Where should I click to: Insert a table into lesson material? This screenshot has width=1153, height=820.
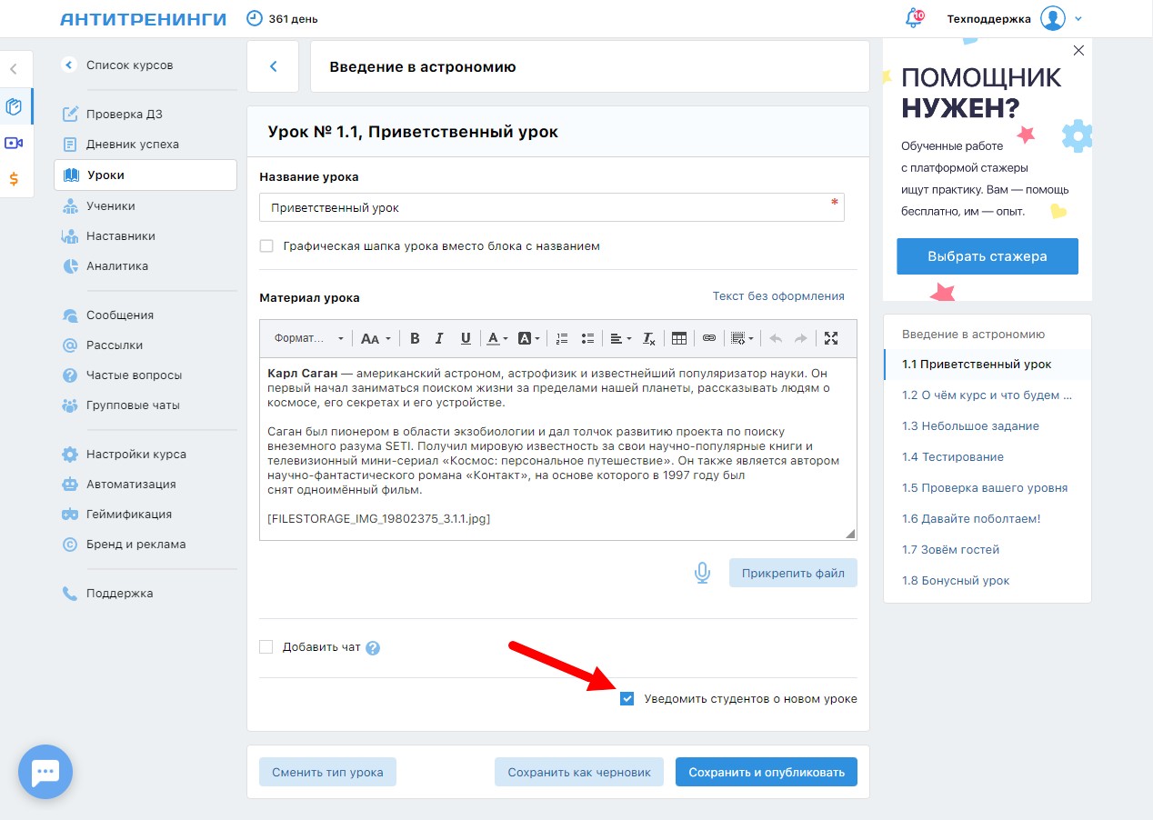(x=678, y=338)
